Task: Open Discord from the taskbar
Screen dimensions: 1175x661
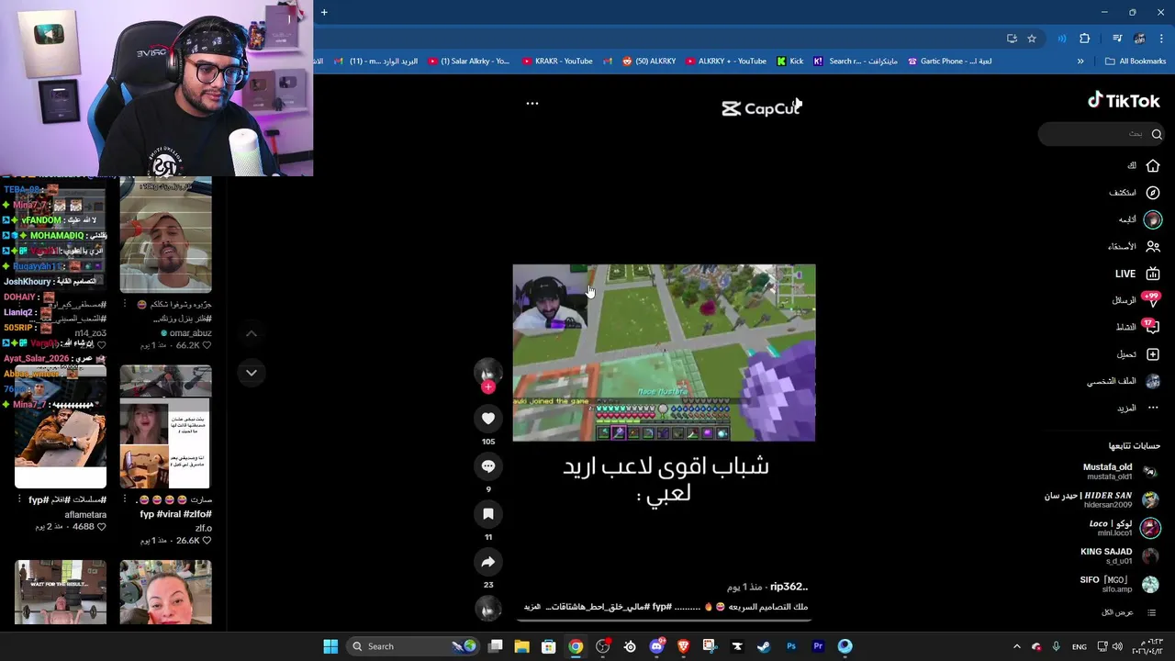Action: coord(656,646)
